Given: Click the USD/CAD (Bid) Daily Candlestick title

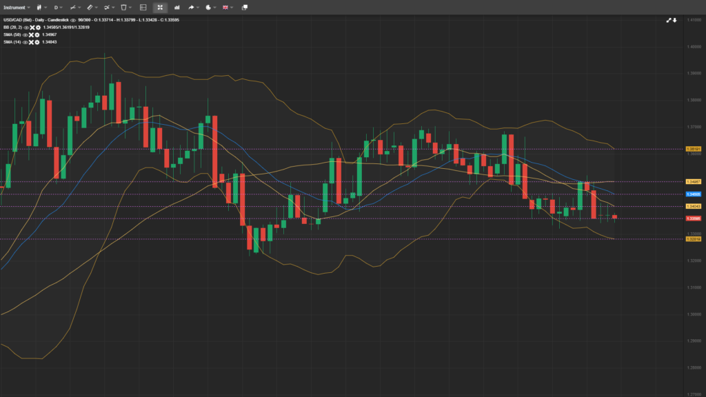Looking at the screenshot, I should [36, 20].
